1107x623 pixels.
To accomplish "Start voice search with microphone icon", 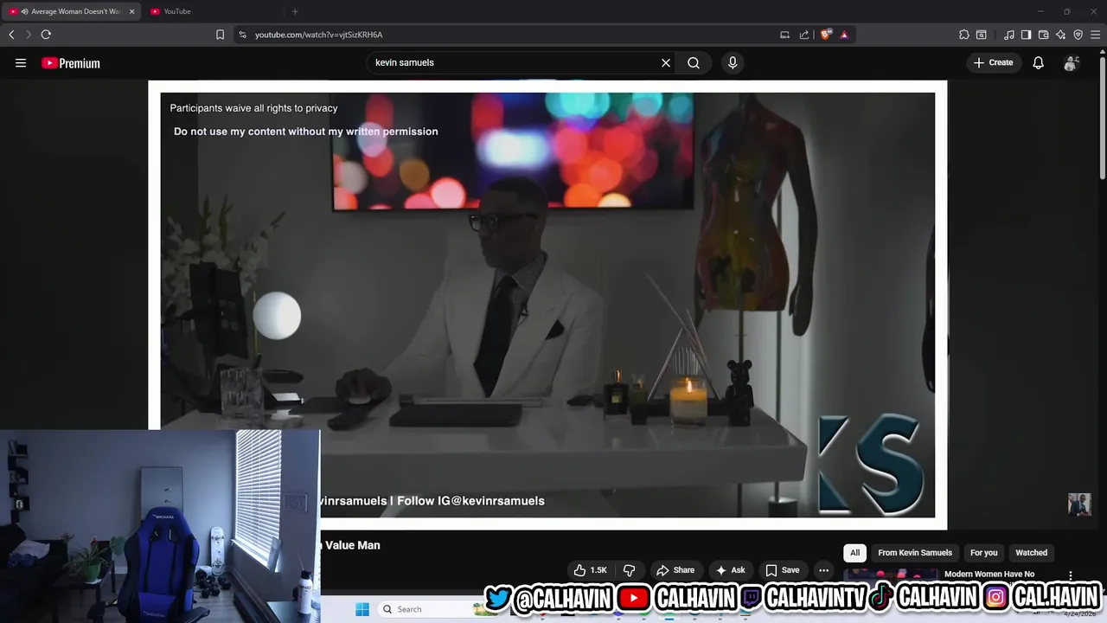I will pyautogui.click(x=733, y=63).
